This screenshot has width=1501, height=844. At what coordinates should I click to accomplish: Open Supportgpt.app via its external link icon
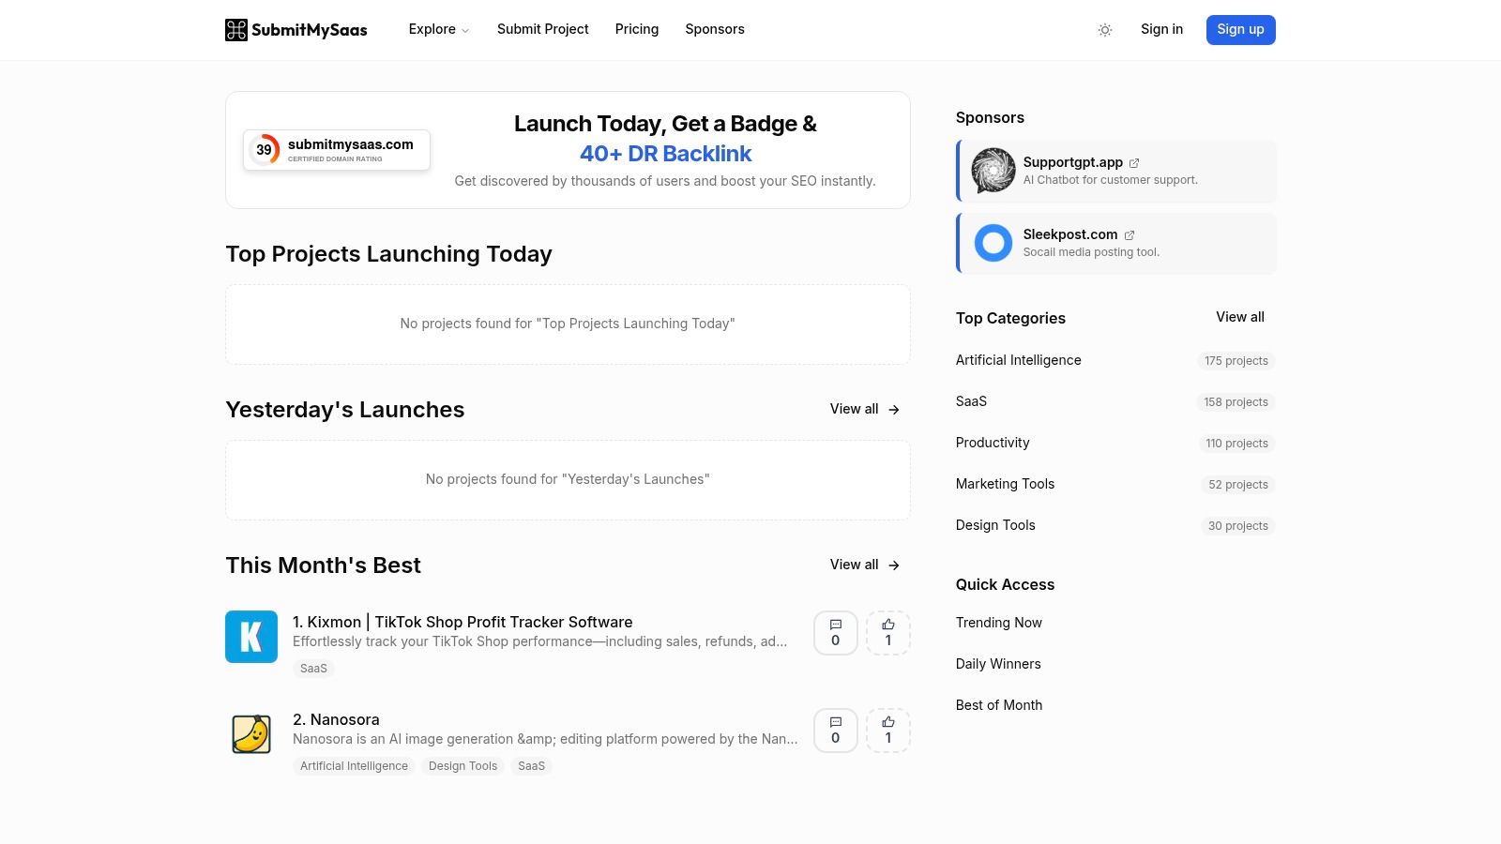[1134, 162]
